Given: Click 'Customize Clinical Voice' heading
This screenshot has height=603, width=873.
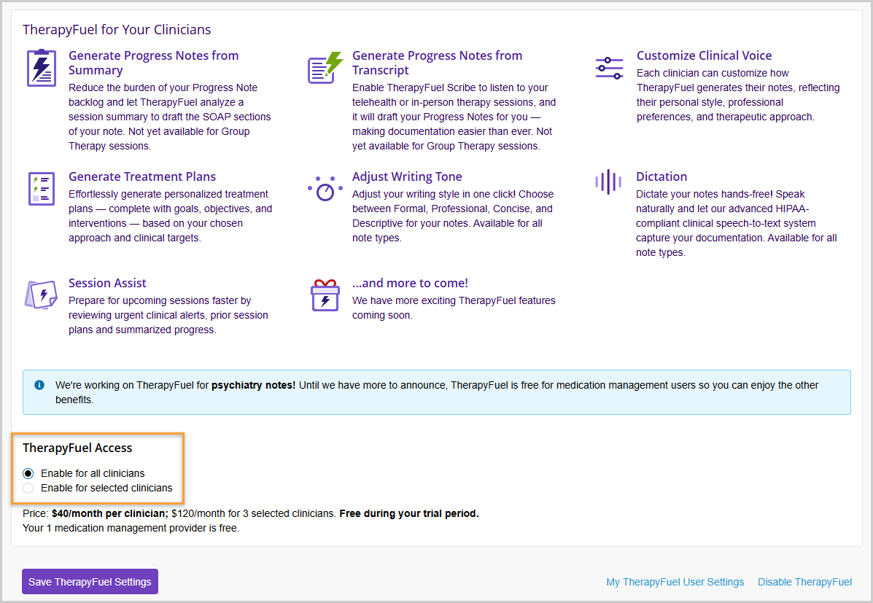Looking at the screenshot, I should [705, 55].
